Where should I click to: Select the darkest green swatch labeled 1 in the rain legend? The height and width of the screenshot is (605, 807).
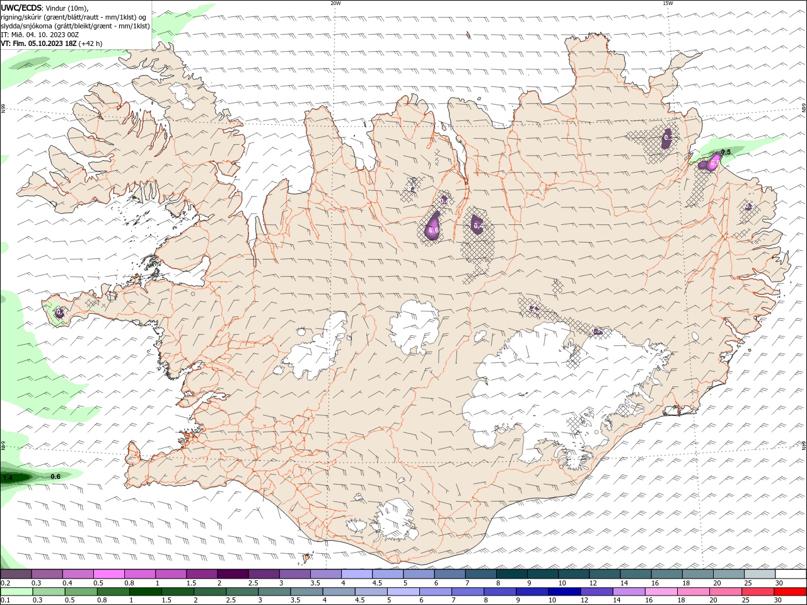click(145, 592)
